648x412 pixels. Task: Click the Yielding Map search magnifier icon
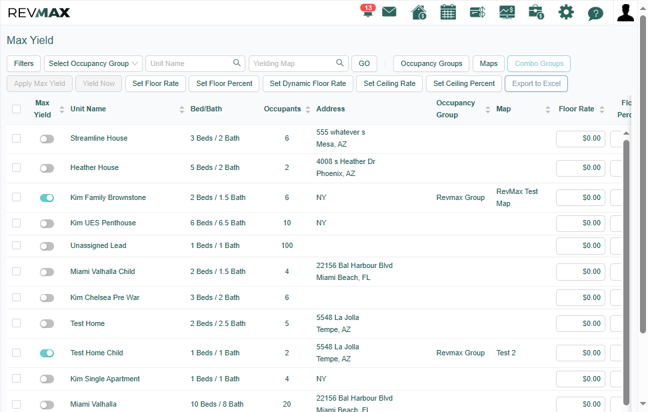[340, 63]
